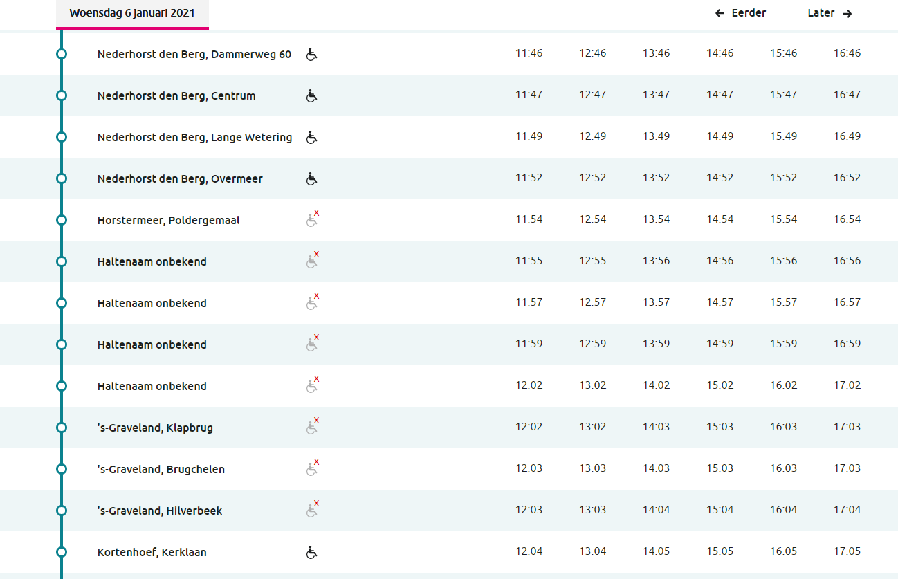This screenshot has width=898, height=579.
Task: Open stop Nederhorst den Berg, Dammerweg 60
Action: [x=194, y=54]
